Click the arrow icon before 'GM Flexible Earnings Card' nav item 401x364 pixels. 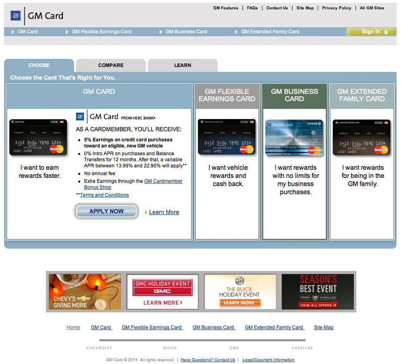67,32
